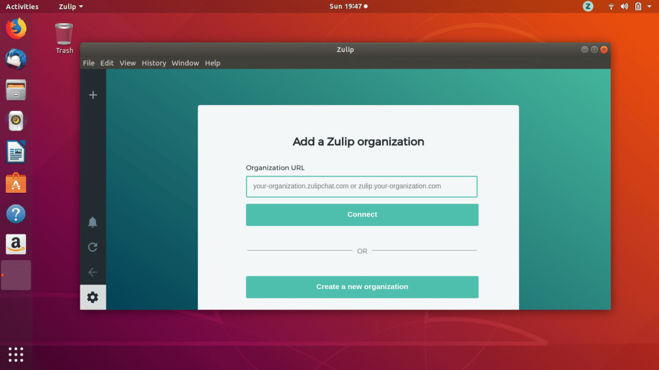Open Ubuntu Software from the dock
The width and height of the screenshot is (659, 370).
16,184
